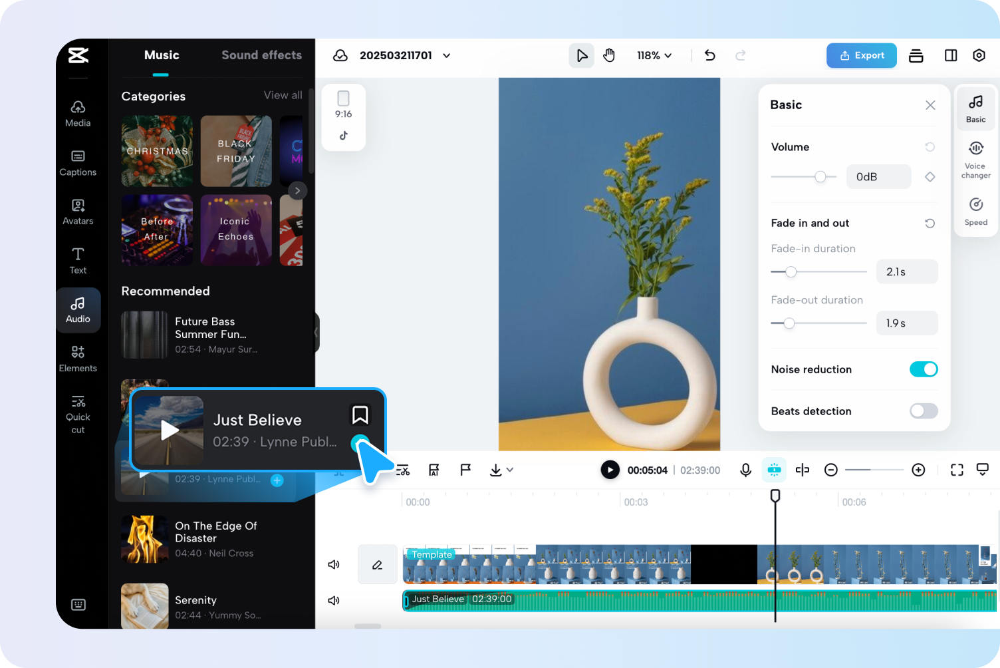Close the Basic panel
Viewport: 1000px width, 668px height.
(x=930, y=105)
